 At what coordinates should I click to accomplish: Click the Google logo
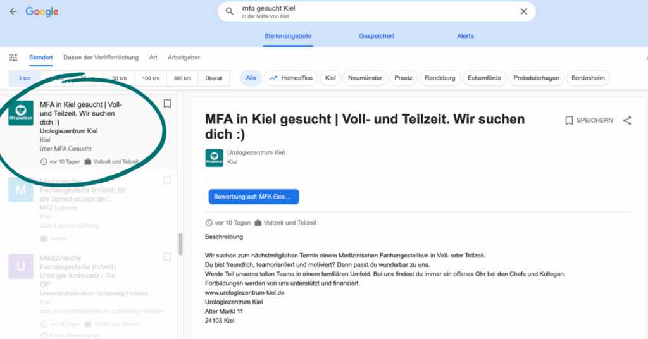tap(42, 12)
